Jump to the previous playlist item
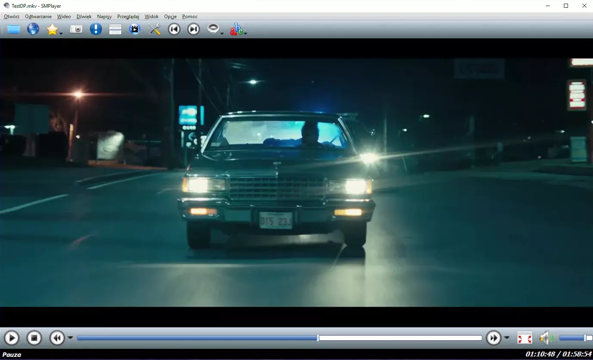Screen dimensions: 593x360 tap(174, 29)
